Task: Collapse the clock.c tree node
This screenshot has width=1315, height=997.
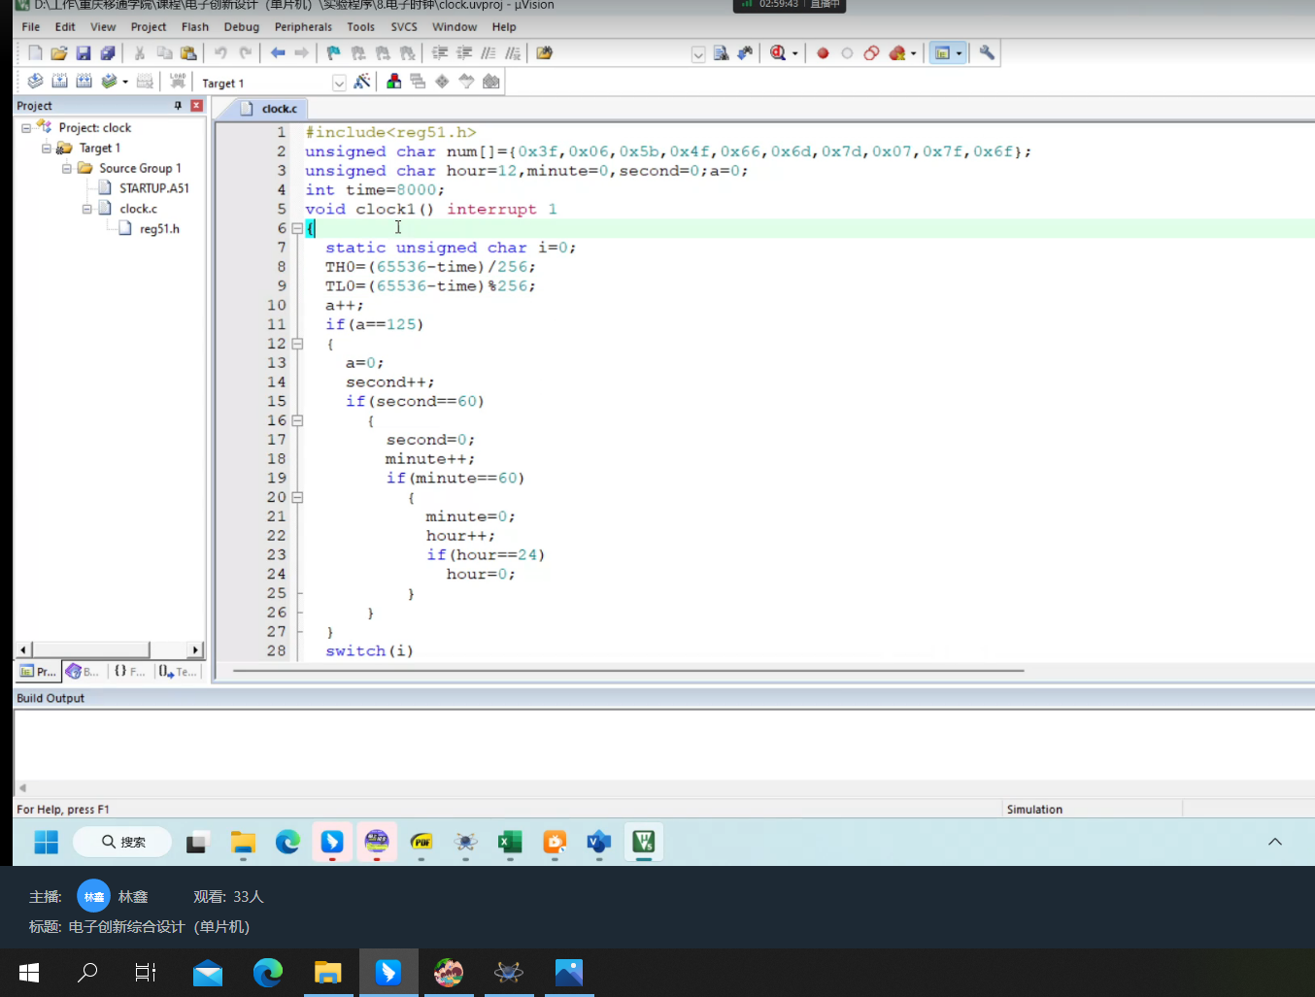Action: [86, 209]
